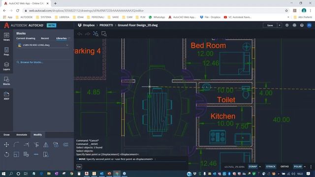Click the Print/plot icon
The image size is (315, 177).
click(x=294, y=25)
